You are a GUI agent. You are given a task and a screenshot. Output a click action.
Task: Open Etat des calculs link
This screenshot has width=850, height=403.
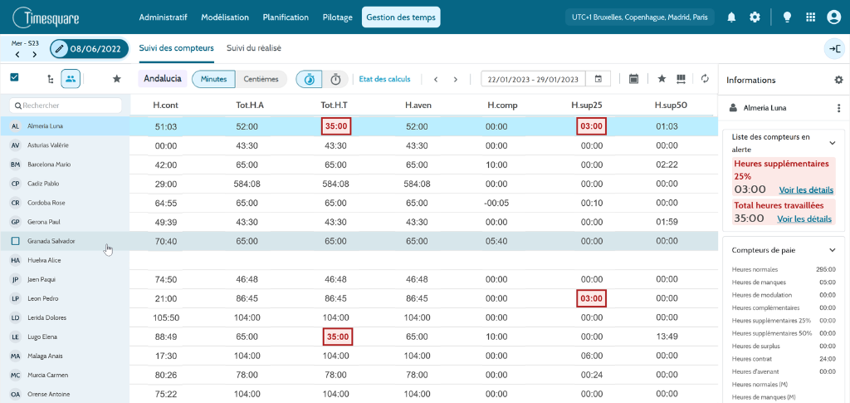(385, 79)
